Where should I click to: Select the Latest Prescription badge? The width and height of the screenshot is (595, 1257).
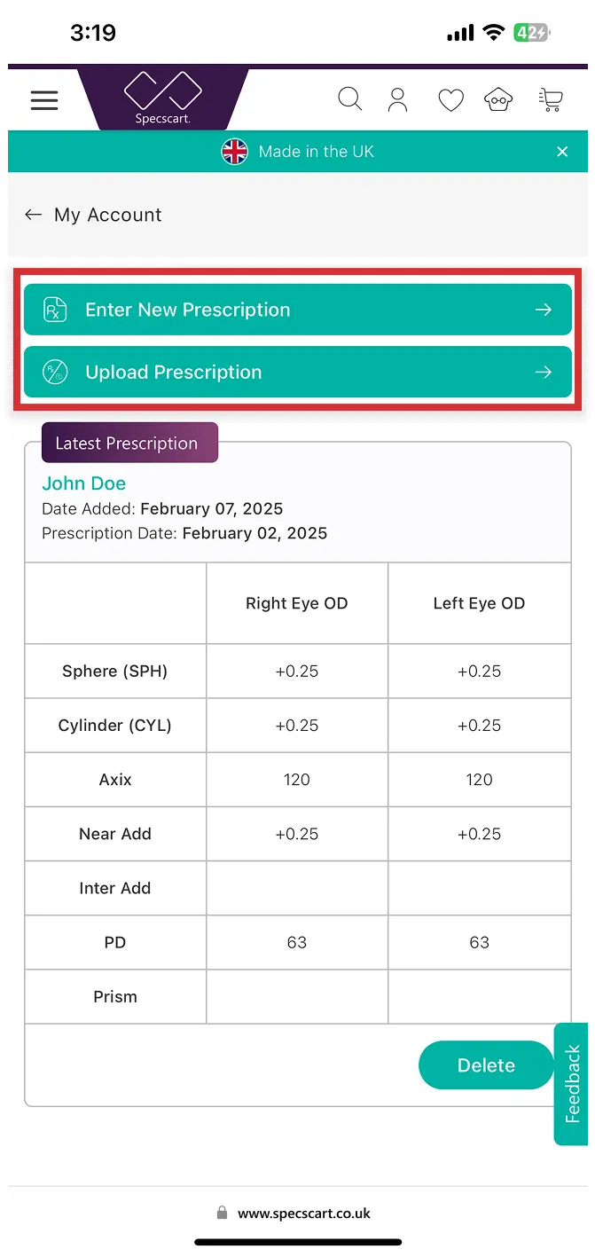click(129, 442)
